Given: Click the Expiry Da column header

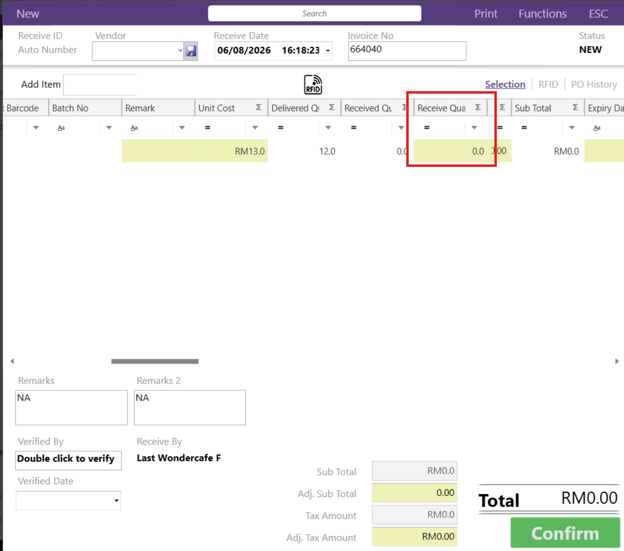Looking at the screenshot, I should click(x=604, y=108).
